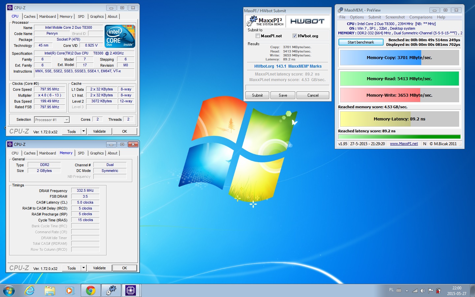Open the MaxxMEM Help menu
Image resolution: width=475 pixels, height=297 pixels.
pos(441,17)
